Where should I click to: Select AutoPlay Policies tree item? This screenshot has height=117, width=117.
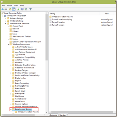(22, 60)
